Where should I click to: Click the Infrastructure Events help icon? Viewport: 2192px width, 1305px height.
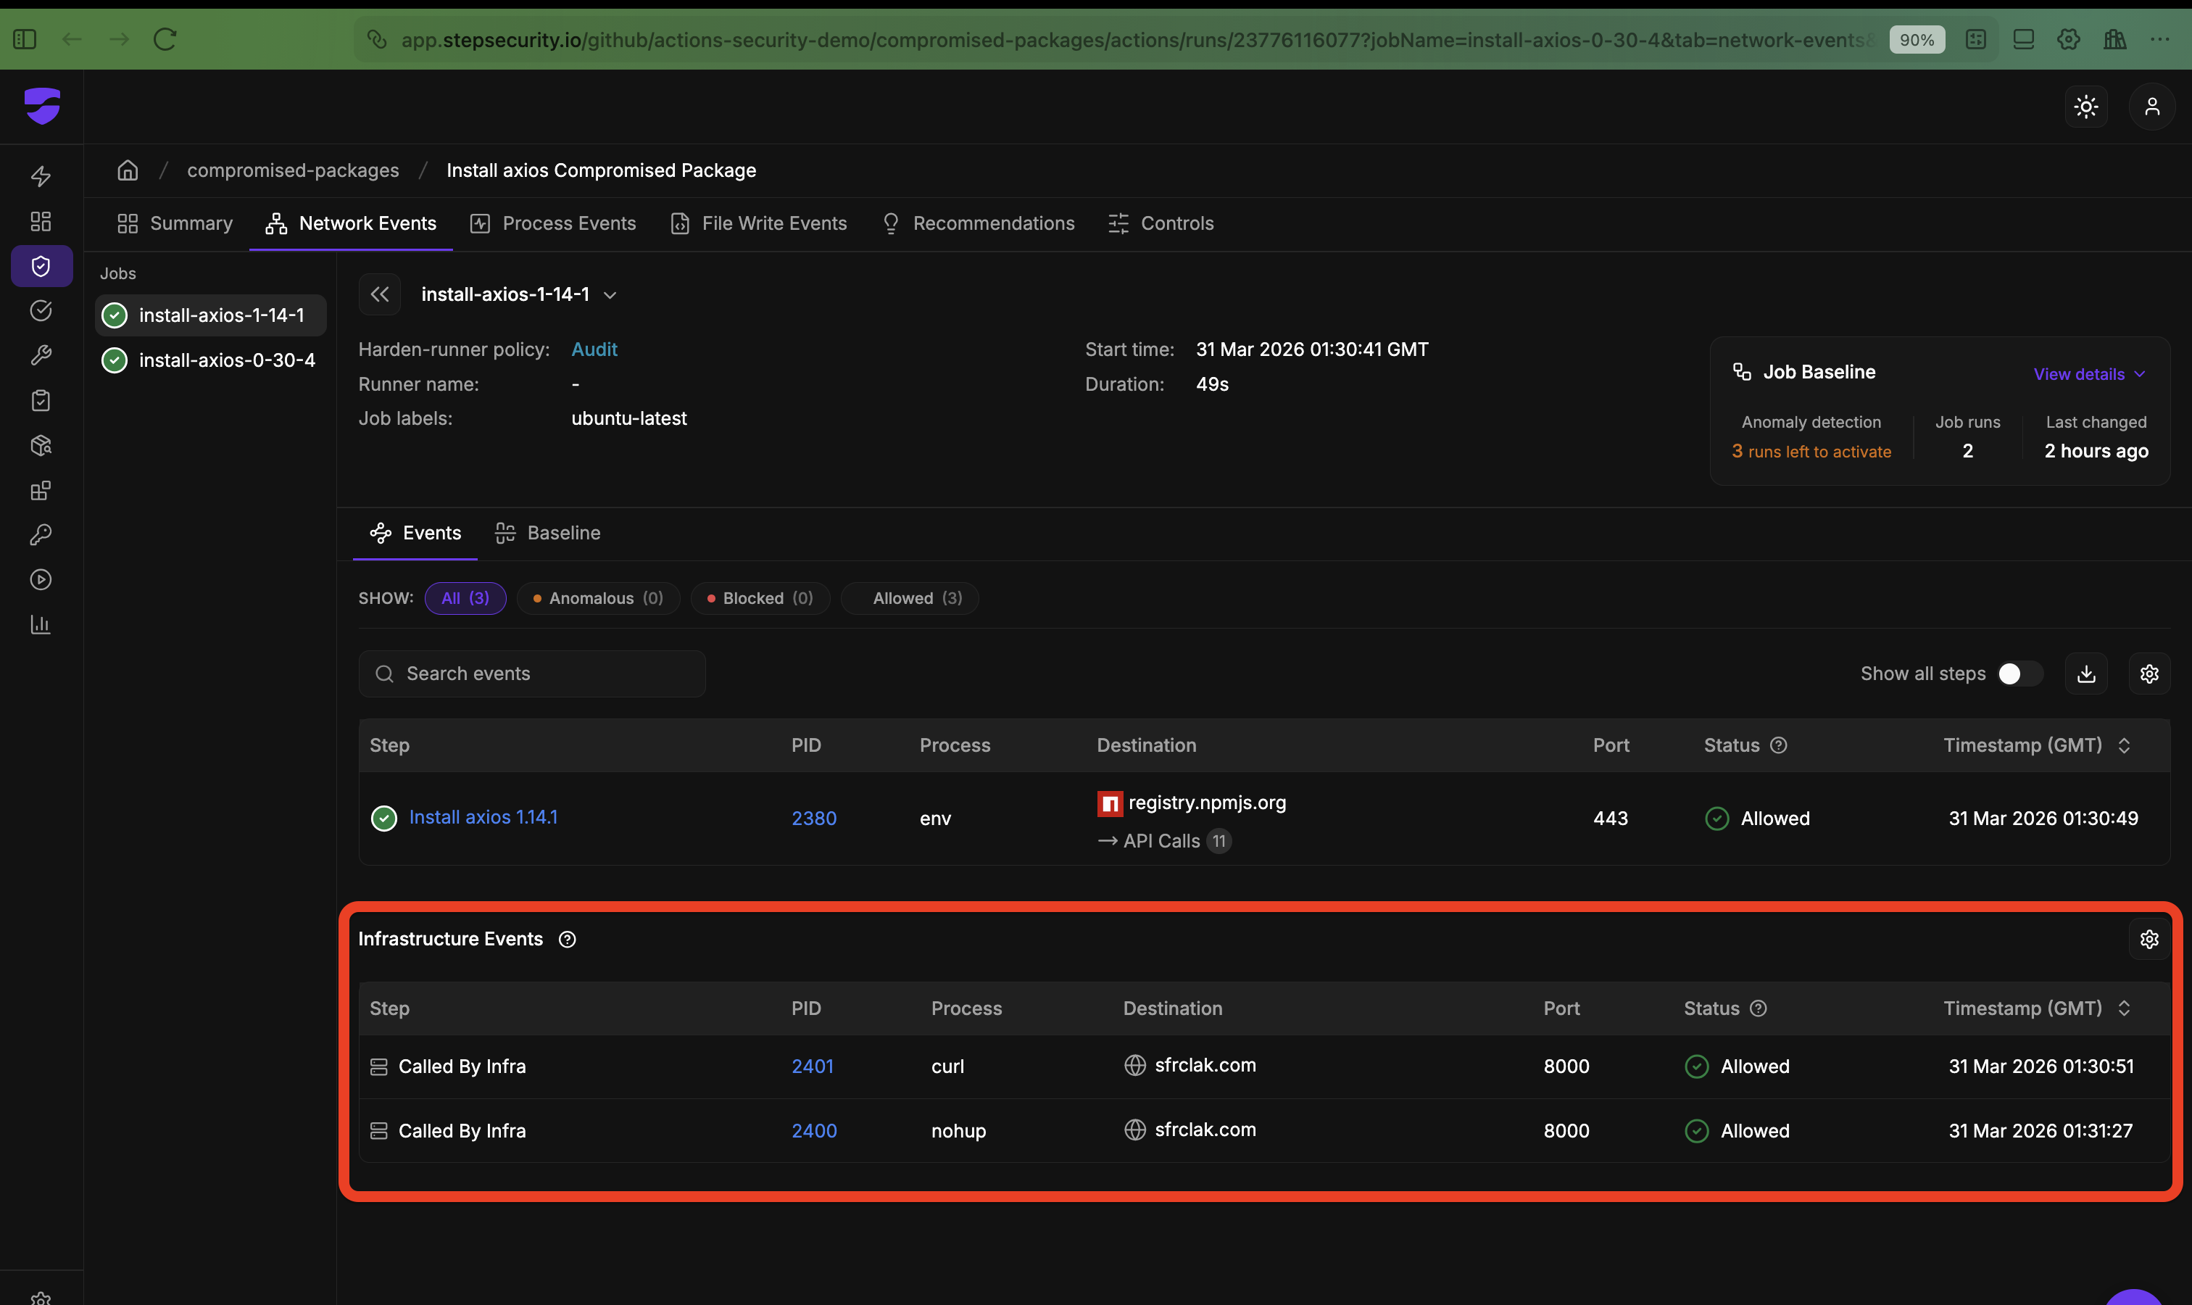[x=567, y=939]
